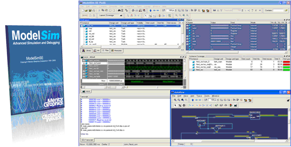Viewport: 291px width, 147px height.
Task: Open the Tools menu in dataflow window
Action: point(207,96)
